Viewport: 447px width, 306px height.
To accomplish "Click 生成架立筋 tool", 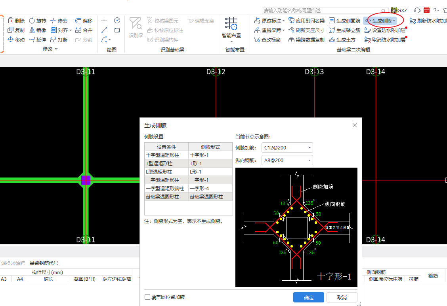I will tap(344, 30).
